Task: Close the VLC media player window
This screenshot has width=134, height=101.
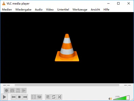Action: tap(129, 4)
